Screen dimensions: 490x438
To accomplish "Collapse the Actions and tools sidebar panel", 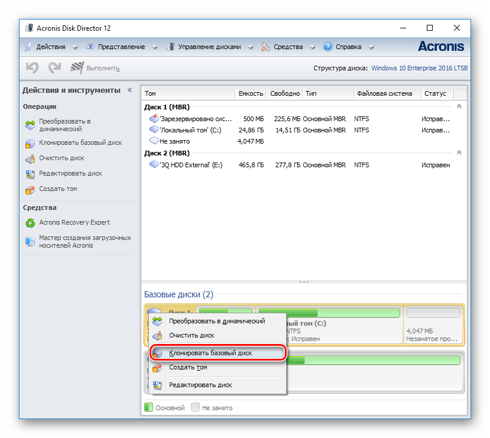I will 129,90.
